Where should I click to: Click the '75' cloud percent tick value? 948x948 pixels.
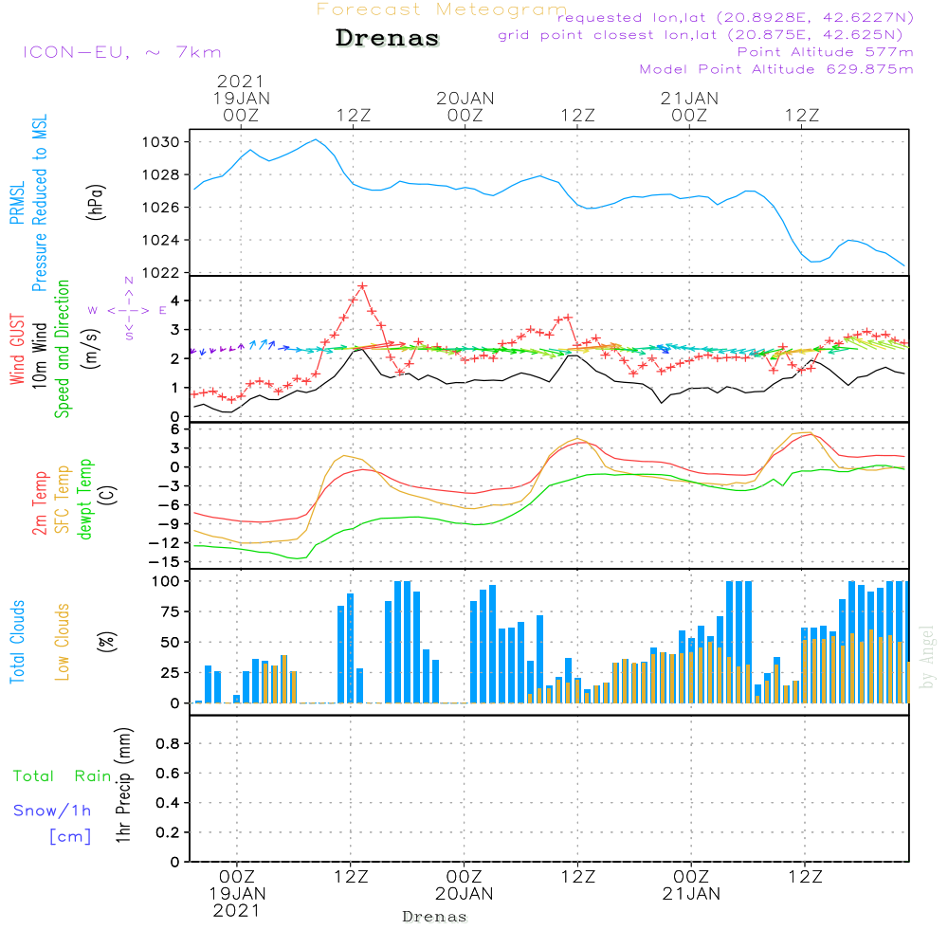(170, 611)
